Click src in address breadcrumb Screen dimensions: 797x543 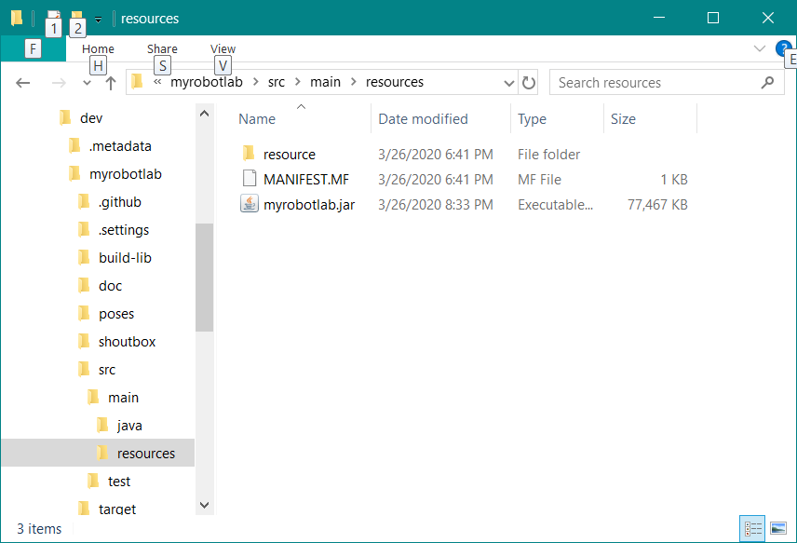click(276, 82)
